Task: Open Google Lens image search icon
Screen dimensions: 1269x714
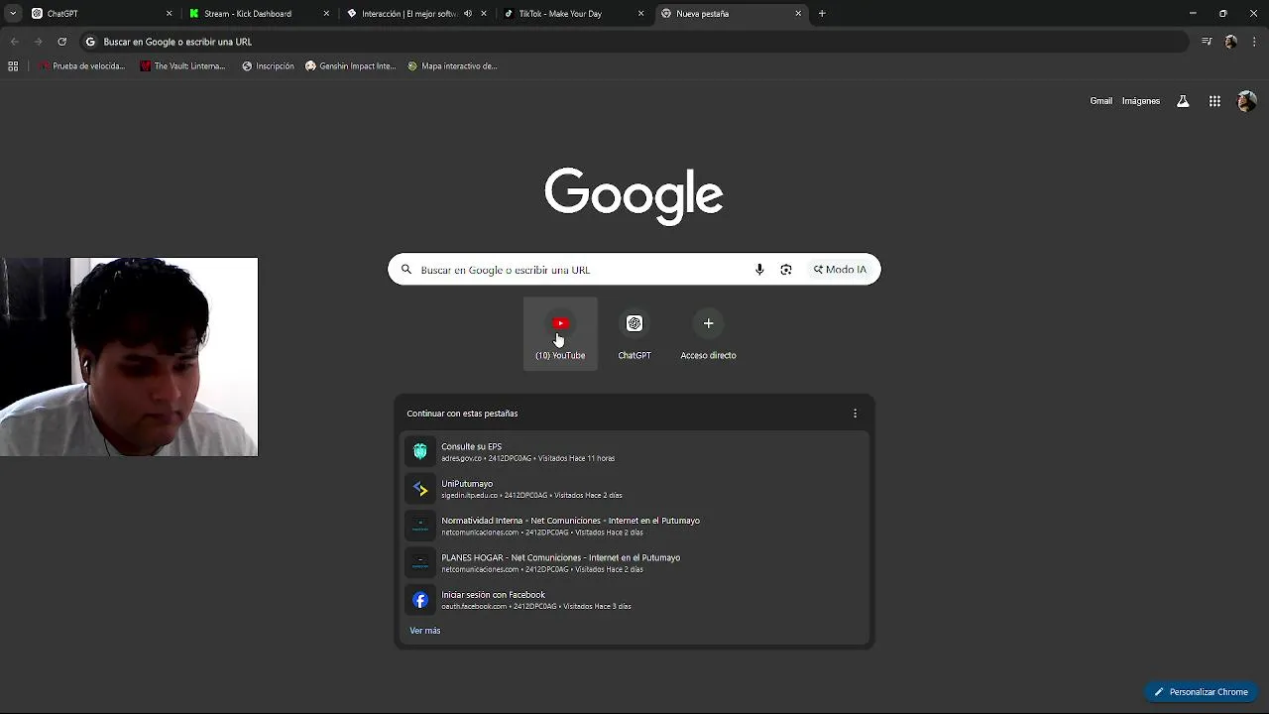Action: [786, 270]
